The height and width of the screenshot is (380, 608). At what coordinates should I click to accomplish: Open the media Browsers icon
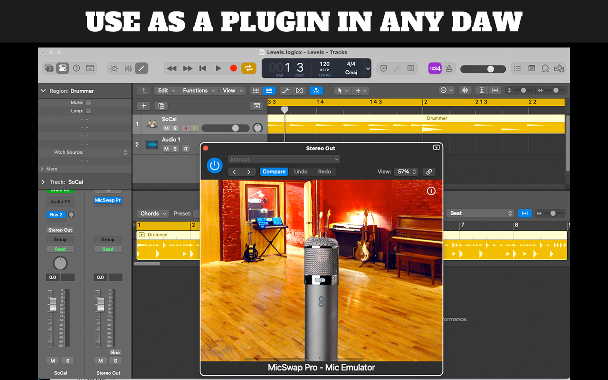559,68
